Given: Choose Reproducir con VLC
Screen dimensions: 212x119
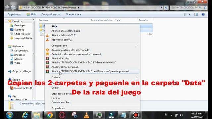Looking at the screenshot, I should tap(62, 40).
